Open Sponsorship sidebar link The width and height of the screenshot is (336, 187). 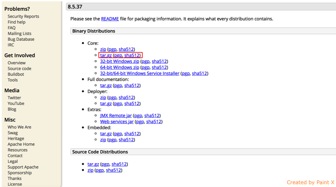tap(20, 173)
